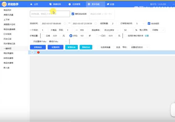Open the ID转换 sidebar item
The height and width of the screenshot is (122, 175).
point(7,34)
